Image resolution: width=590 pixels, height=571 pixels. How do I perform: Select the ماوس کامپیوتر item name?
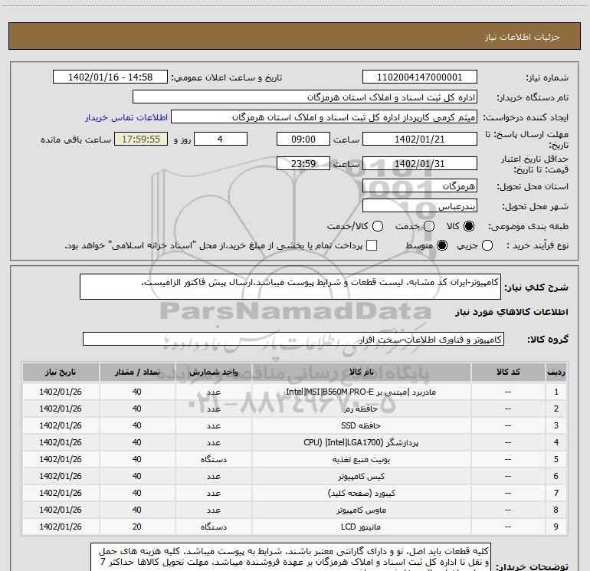361,510
